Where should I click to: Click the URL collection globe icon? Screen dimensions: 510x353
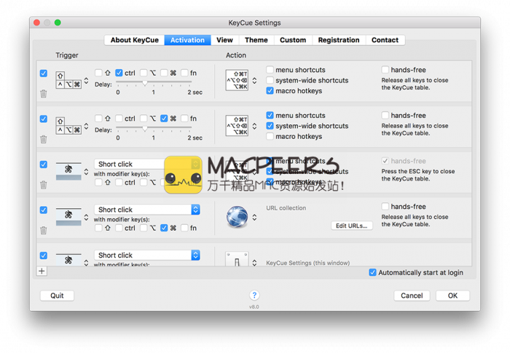(237, 217)
